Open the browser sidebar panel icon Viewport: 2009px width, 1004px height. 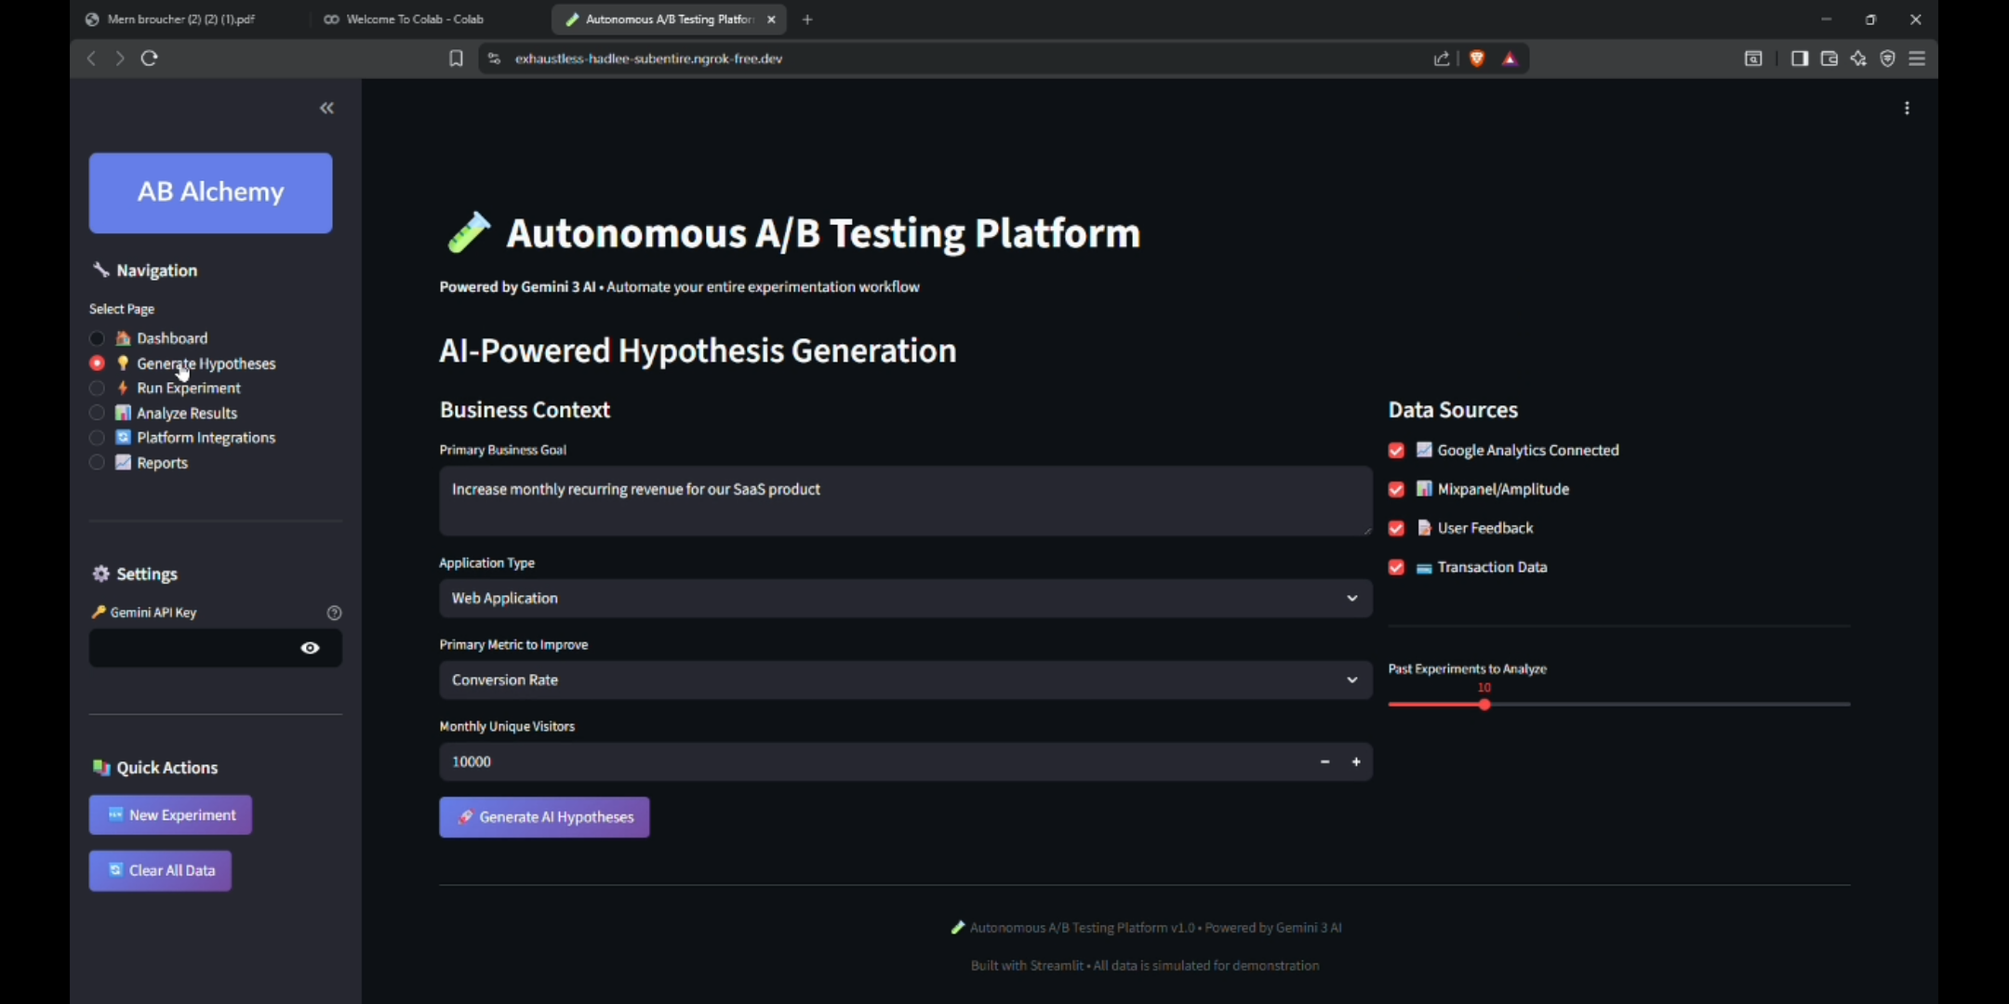(1799, 59)
